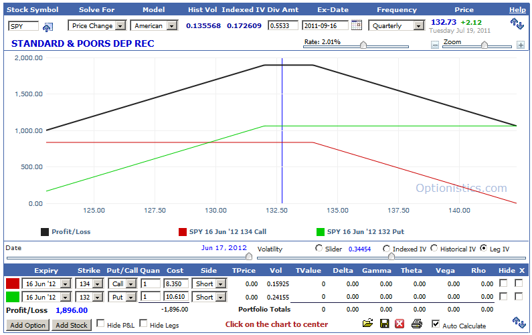Click the Hist Vol value 0.135568
Viewport: 532px width, 335px height.
(203, 26)
